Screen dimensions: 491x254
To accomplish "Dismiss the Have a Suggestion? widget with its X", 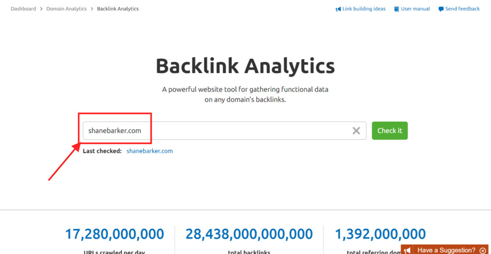I will tap(483, 251).
